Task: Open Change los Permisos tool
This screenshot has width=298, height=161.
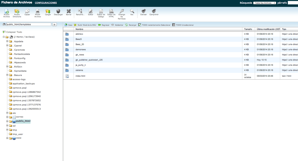Action: [x=122, y=11]
